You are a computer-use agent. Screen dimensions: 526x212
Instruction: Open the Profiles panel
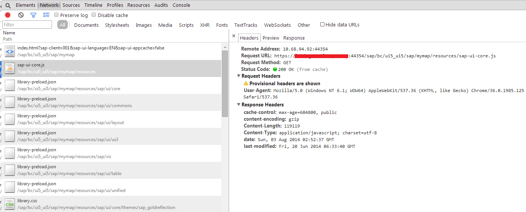pos(115,5)
